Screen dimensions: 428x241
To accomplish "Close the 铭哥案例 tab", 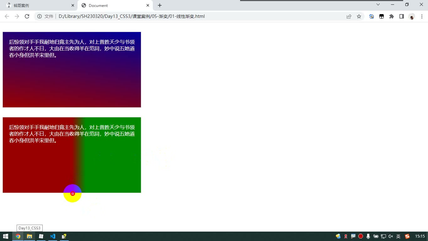I will (73, 5).
